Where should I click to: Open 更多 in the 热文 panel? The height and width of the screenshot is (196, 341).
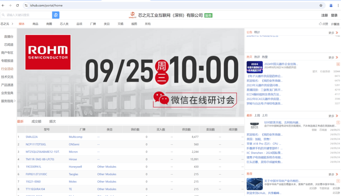[x=333, y=58]
